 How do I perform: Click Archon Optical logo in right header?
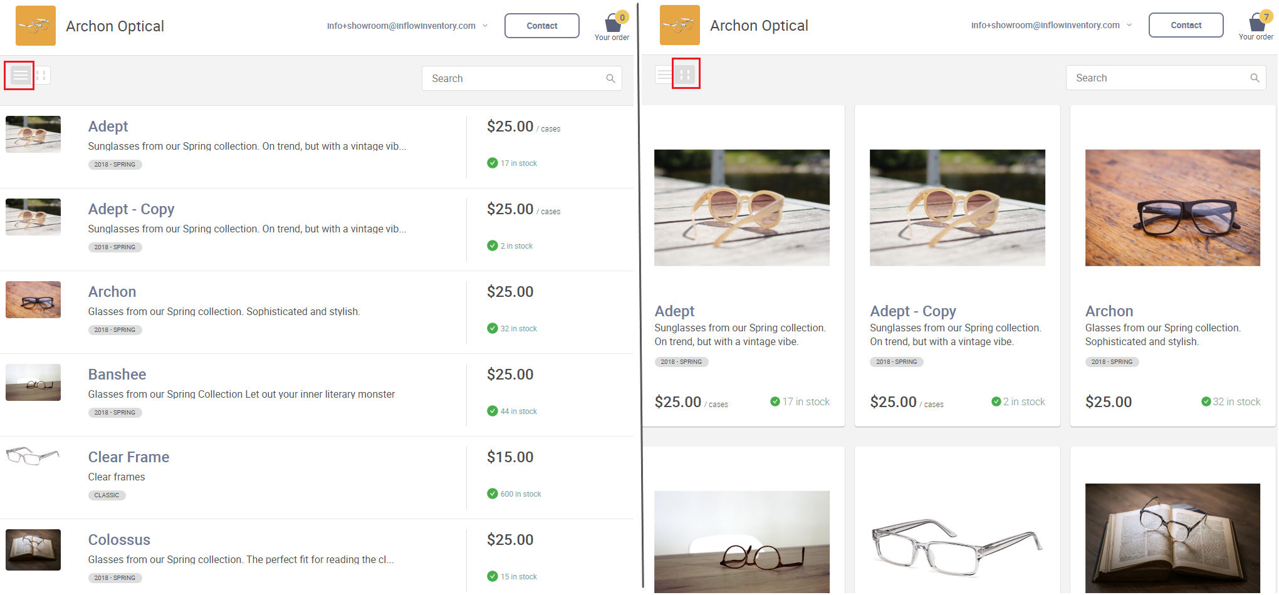[x=680, y=25]
